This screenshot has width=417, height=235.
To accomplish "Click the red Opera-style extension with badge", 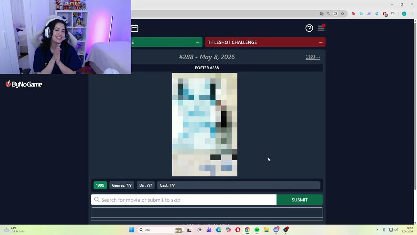I will pyautogui.click(x=385, y=14).
